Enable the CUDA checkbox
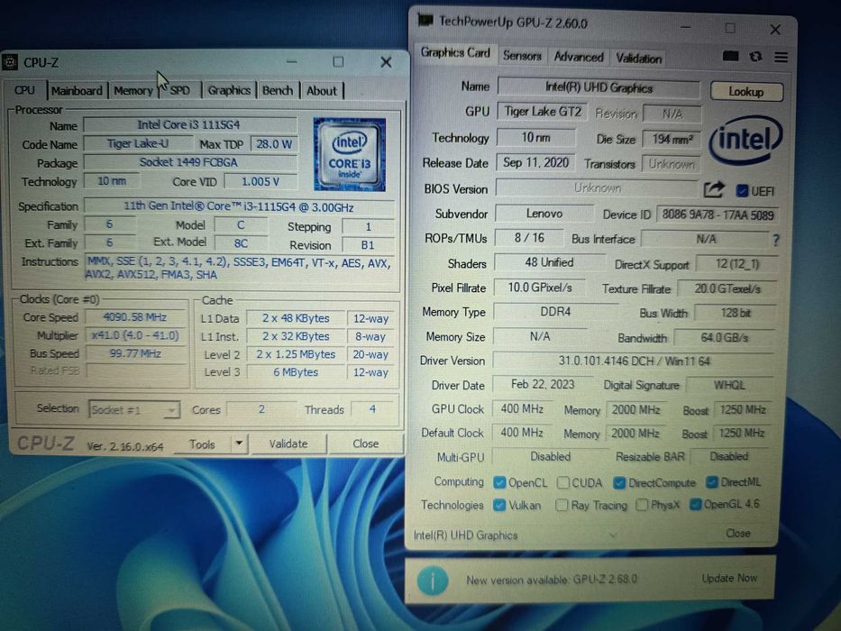The image size is (841, 631). 562,482
